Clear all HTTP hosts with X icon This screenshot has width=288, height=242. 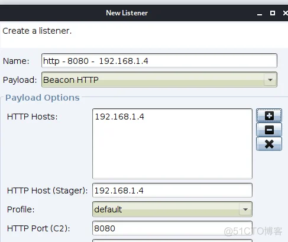pos(269,144)
